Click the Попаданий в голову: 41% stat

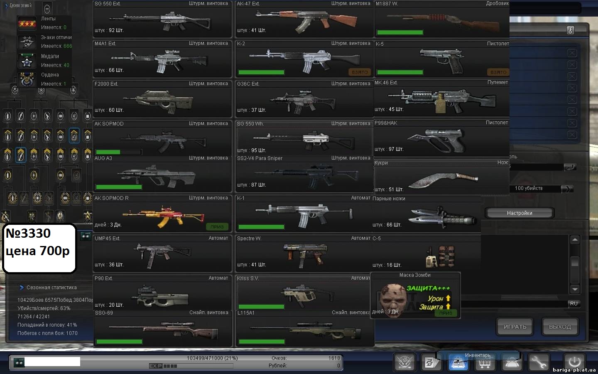pos(47,325)
